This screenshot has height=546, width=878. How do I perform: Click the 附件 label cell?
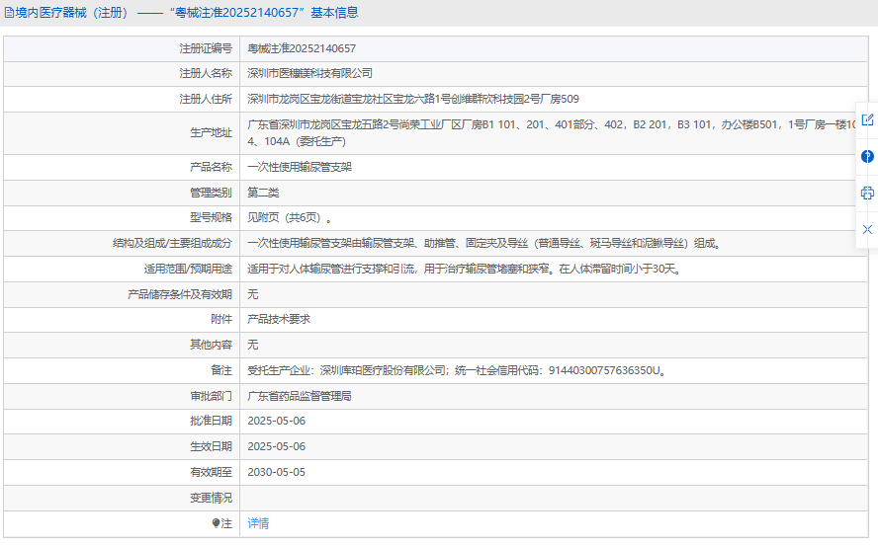coord(122,320)
